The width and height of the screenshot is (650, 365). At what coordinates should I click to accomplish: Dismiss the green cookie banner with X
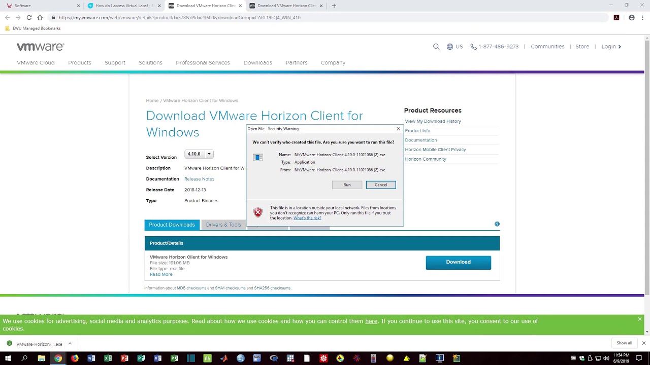pos(640,319)
